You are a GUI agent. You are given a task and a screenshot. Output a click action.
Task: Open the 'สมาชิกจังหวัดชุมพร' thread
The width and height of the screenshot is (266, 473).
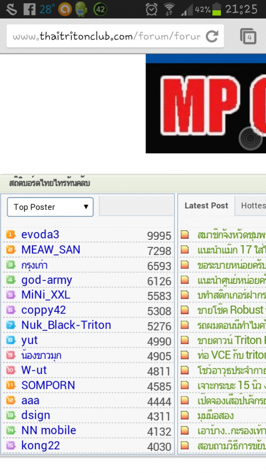point(232,235)
